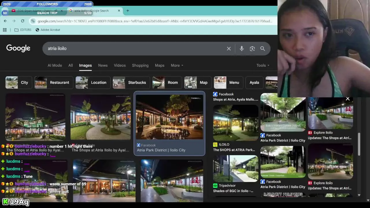The height and width of the screenshot is (208, 370).
Task: Open the Adobe Acrobat bookmark
Action: (48, 30)
